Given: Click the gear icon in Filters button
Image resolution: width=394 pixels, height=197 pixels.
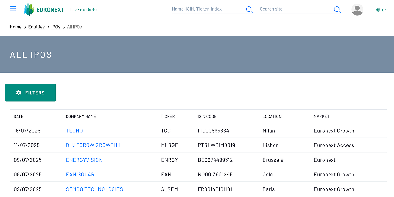Looking at the screenshot, I should [x=19, y=93].
